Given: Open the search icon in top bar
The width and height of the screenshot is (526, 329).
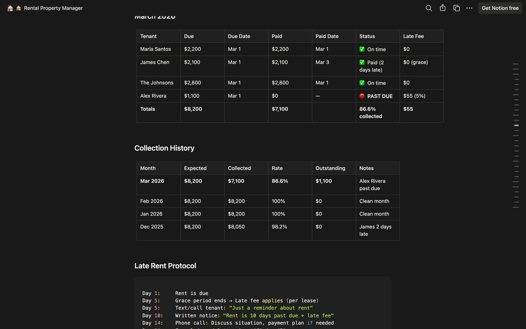Looking at the screenshot, I should 428,8.
